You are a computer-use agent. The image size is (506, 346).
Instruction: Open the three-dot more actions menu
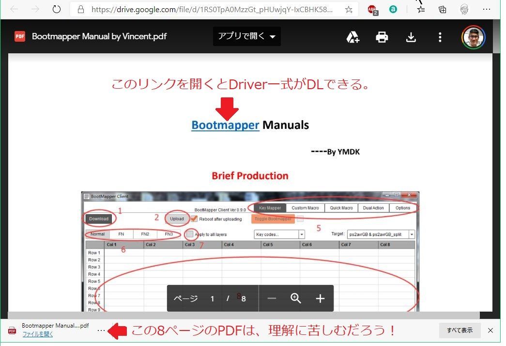(440, 37)
